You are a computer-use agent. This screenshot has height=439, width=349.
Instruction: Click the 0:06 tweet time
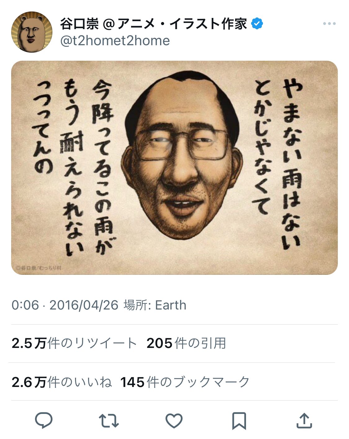pos(25,305)
